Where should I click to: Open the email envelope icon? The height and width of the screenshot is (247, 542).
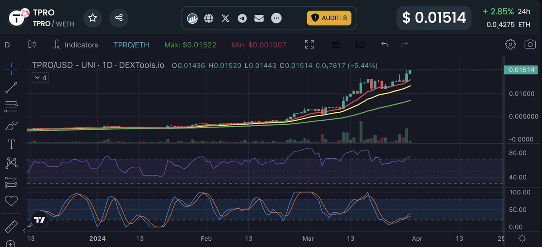coord(259,18)
